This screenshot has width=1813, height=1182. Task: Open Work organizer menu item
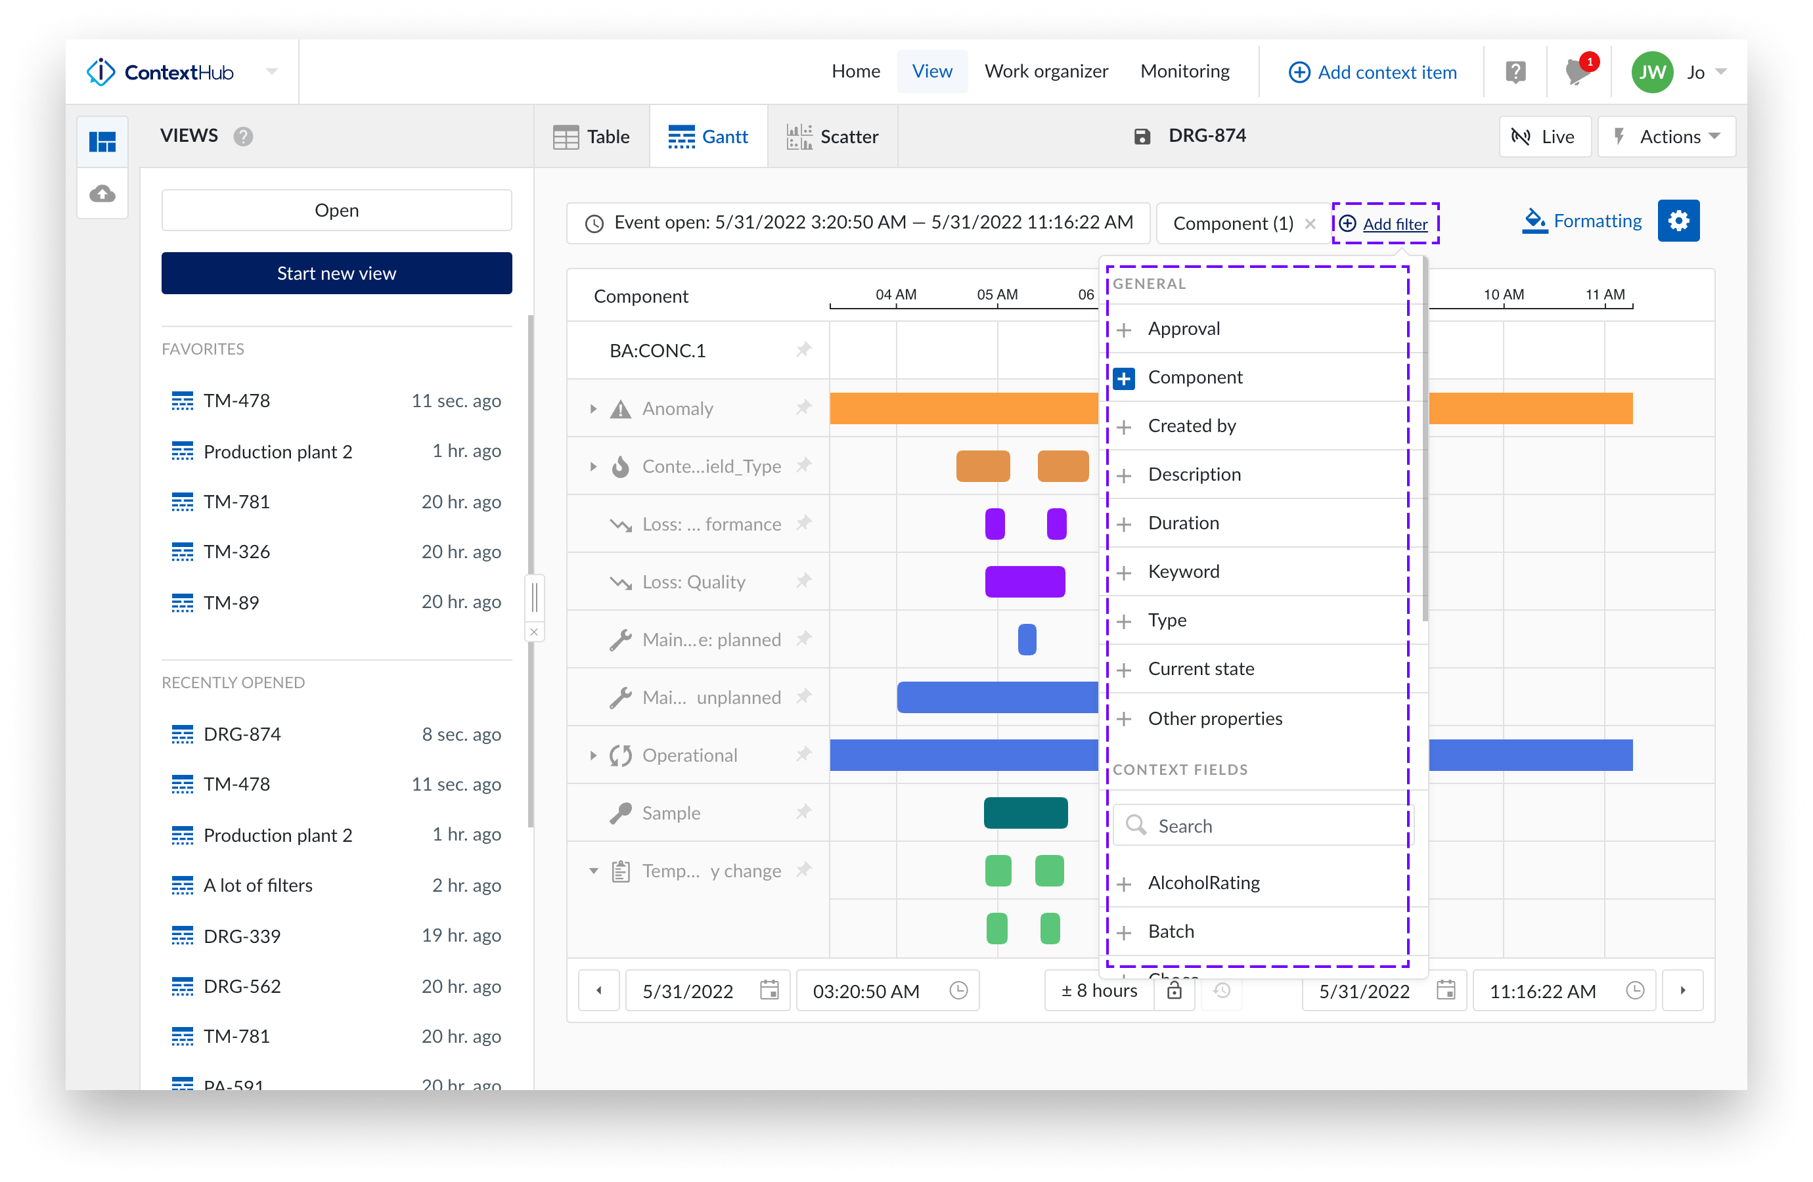point(1046,72)
